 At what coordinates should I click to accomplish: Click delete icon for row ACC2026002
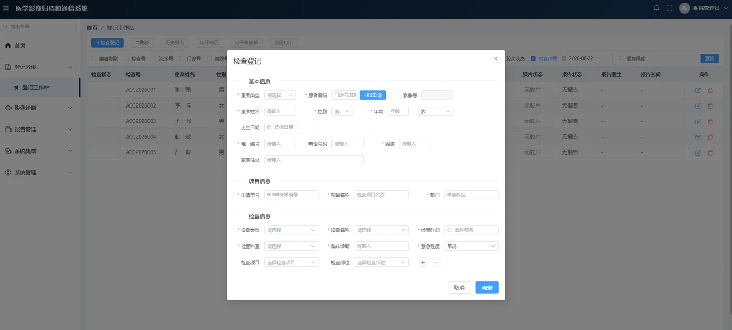pos(710,106)
